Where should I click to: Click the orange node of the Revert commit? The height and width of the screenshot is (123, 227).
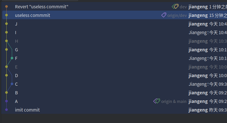(7, 7)
